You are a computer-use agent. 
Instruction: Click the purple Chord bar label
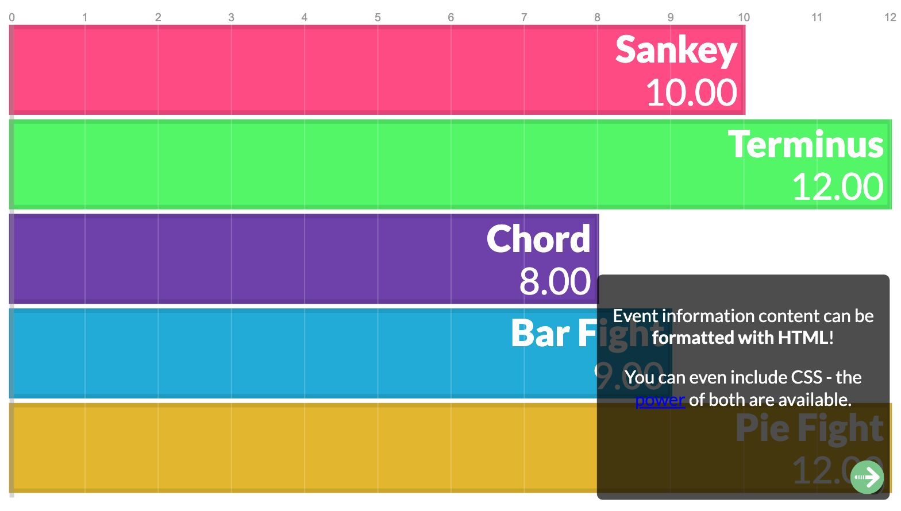pos(538,239)
